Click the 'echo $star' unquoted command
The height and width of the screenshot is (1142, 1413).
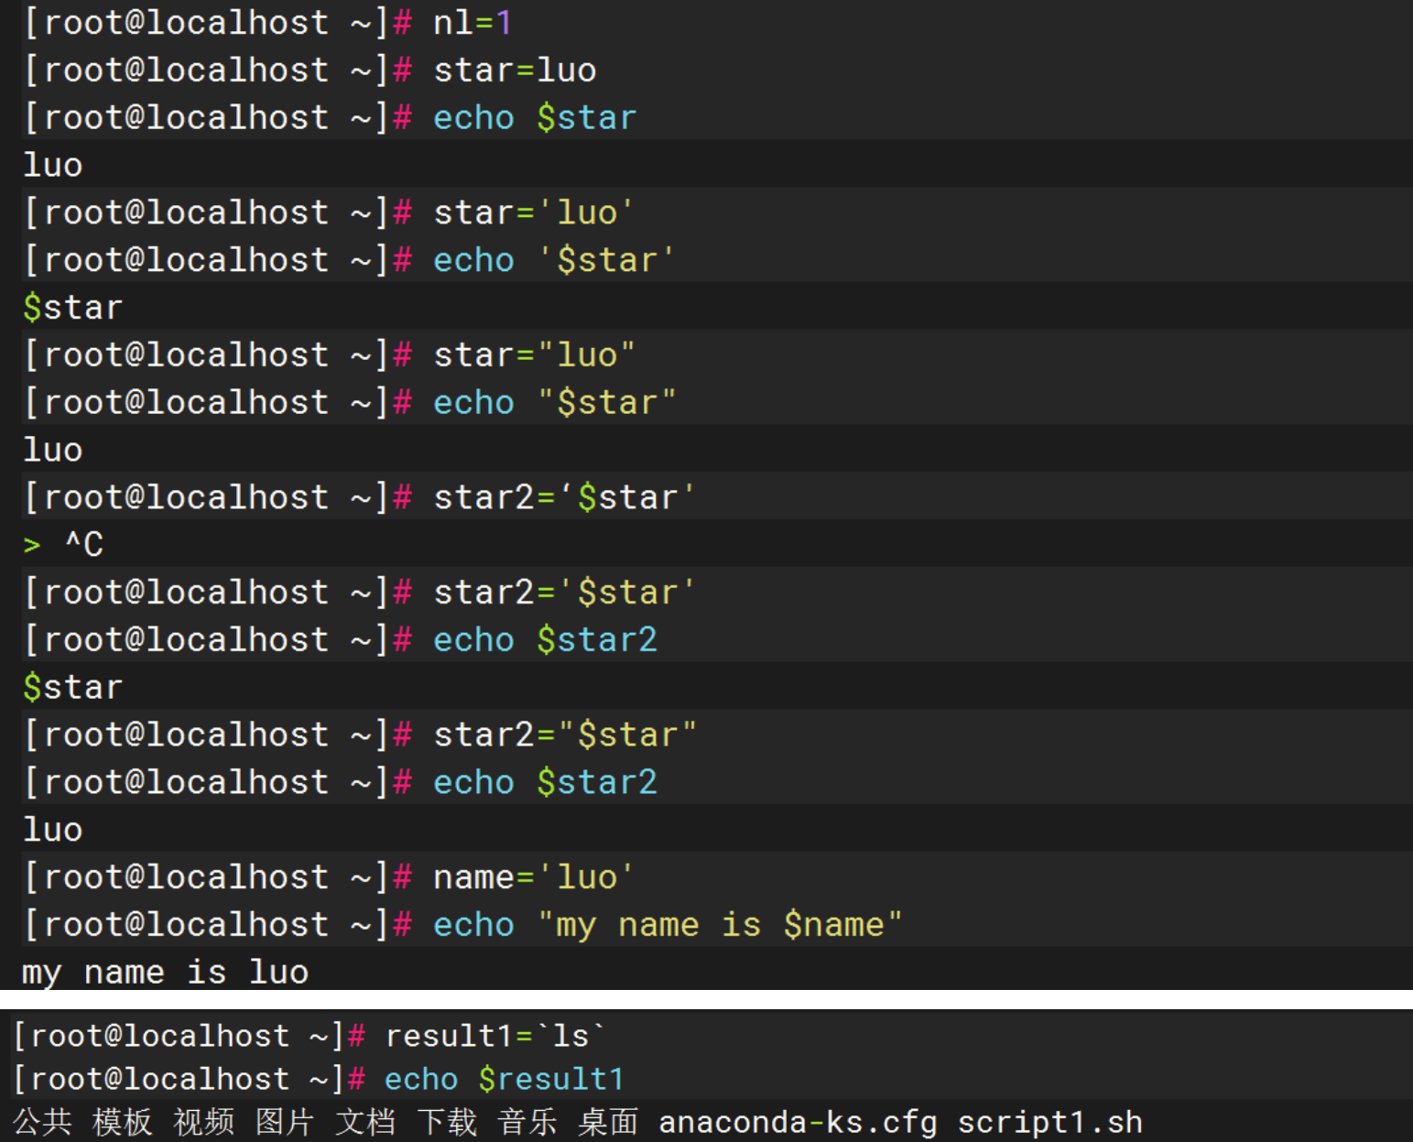point(535,117)
